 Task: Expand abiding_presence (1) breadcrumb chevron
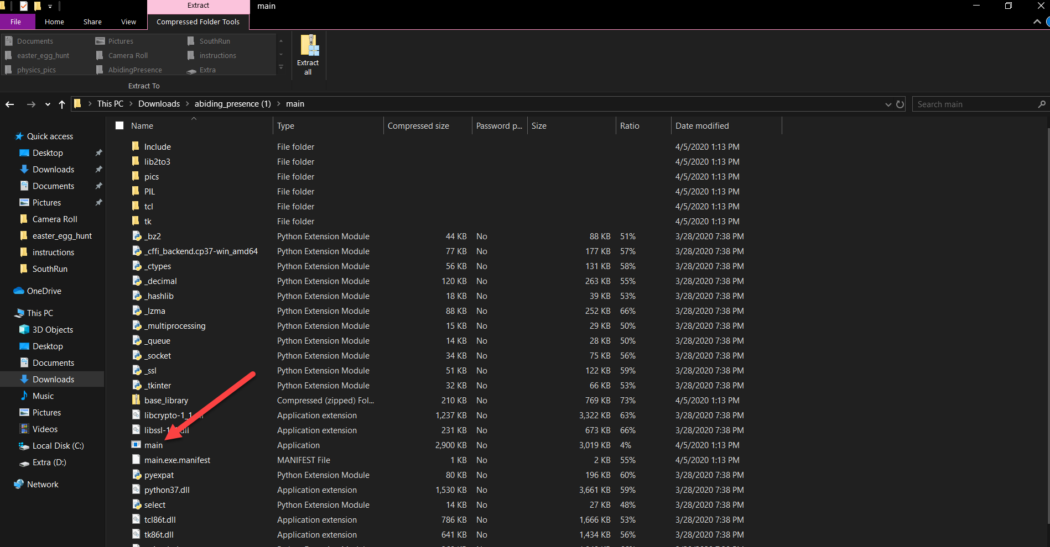tap(279, 104)
